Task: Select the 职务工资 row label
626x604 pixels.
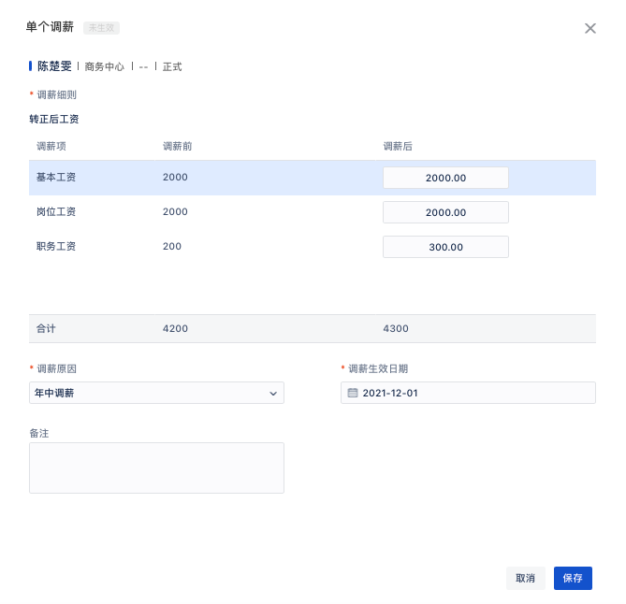Action: pyautogui.click(x=56, y=247)
